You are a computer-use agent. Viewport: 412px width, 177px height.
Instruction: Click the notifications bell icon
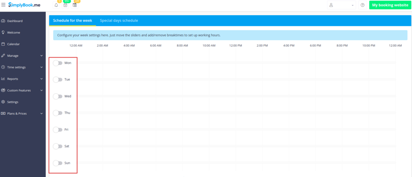[56, 5]
